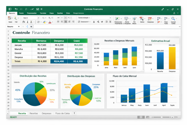Toggle center text alignment
Screen dimensions: 187x125
[62, 22]
